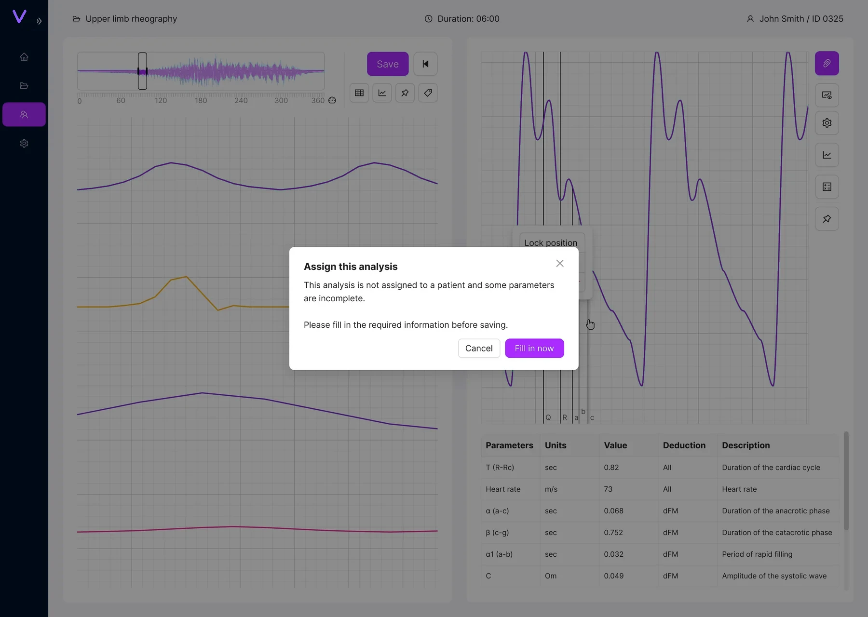
Task: Open the settings gear in sidebar
Action: coord(24,144)
